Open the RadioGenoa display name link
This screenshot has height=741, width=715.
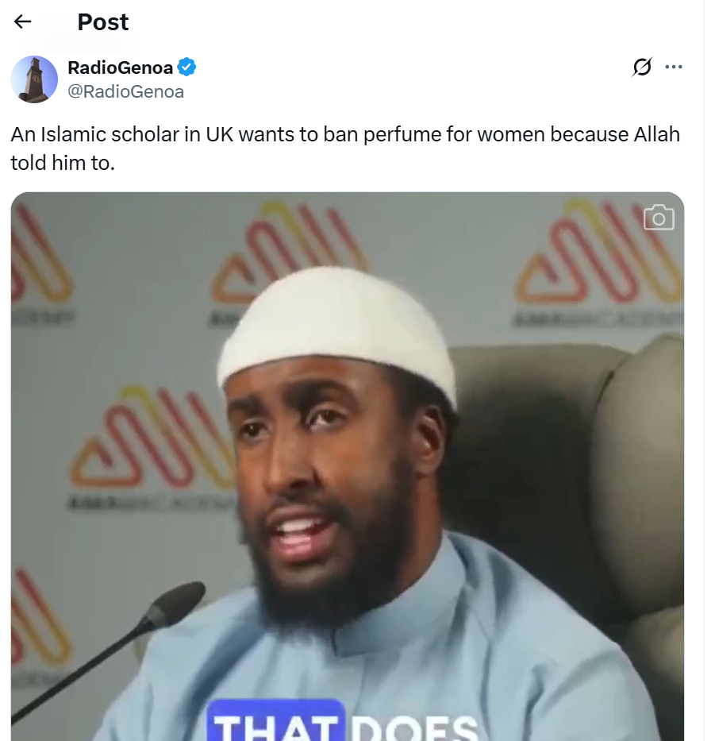click(x=120, y=68)
